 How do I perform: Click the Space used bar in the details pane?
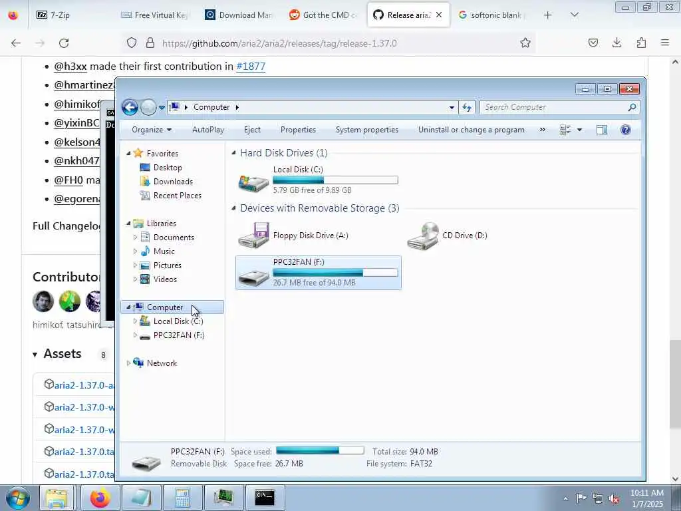320,450
